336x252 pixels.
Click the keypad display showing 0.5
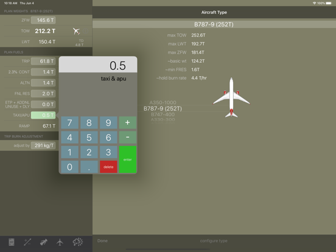98,65
